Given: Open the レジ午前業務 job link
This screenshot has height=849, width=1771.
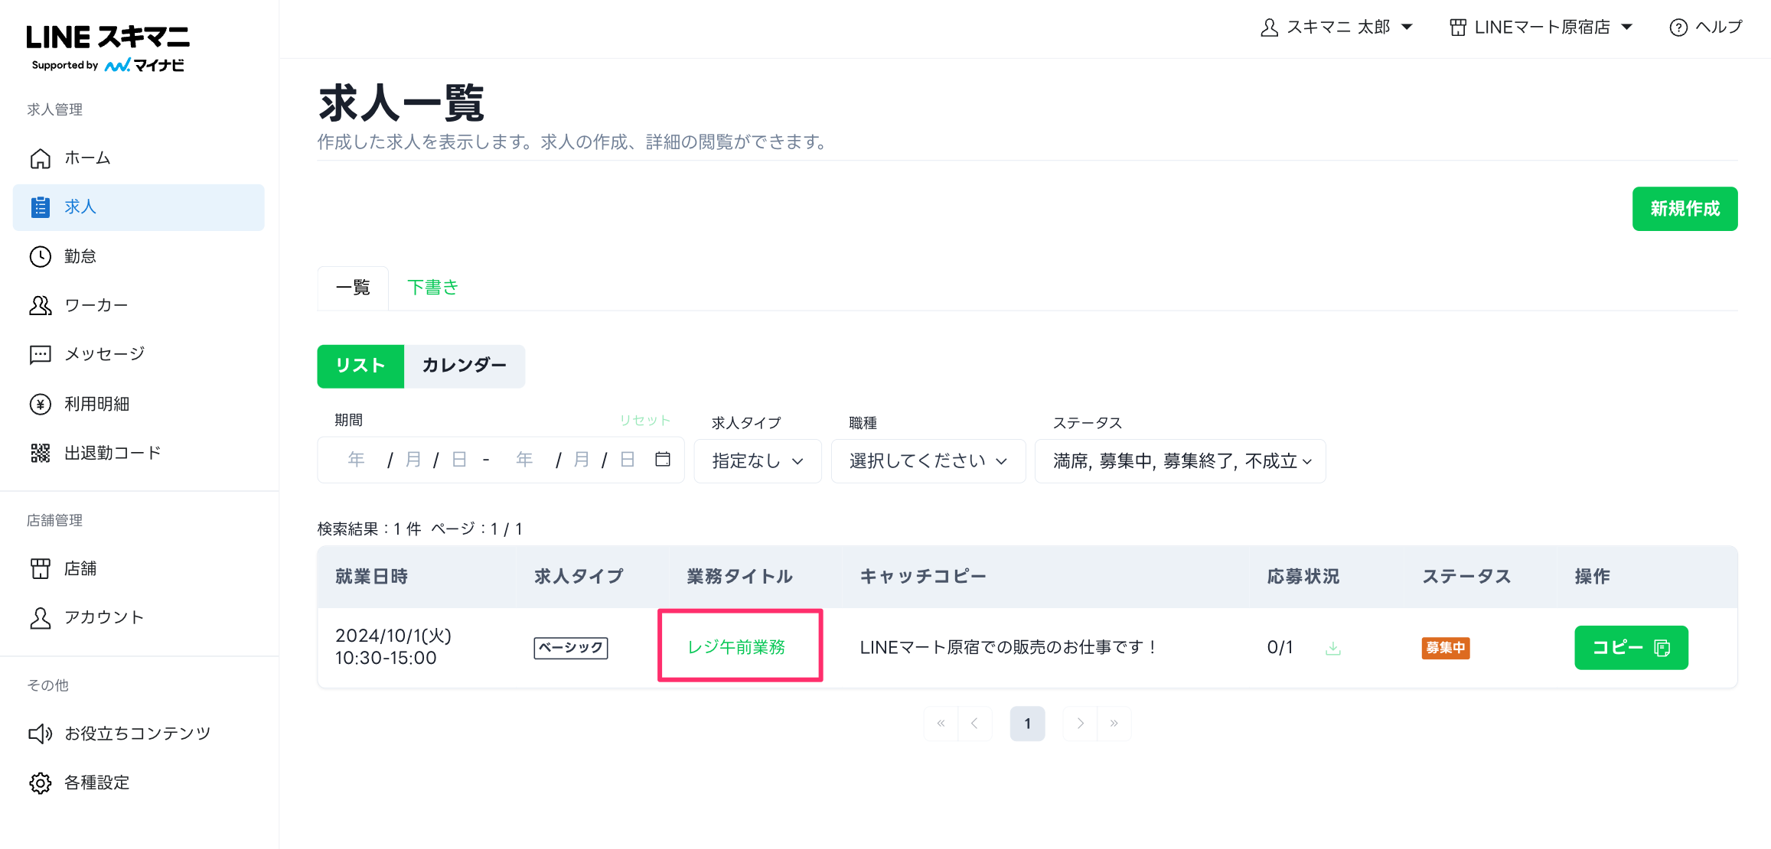Looking at the screenshot, I should pyautogui.click(x=736, y=647).
